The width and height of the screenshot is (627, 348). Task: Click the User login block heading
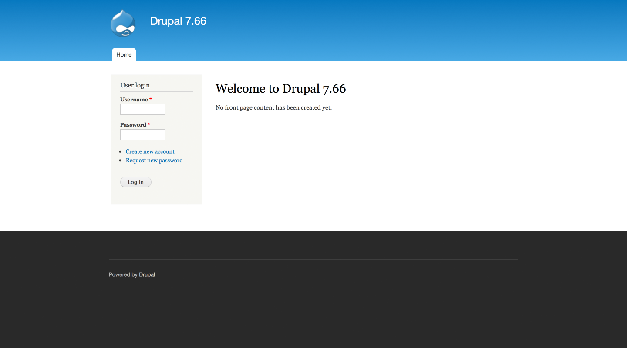coord(135,85)
